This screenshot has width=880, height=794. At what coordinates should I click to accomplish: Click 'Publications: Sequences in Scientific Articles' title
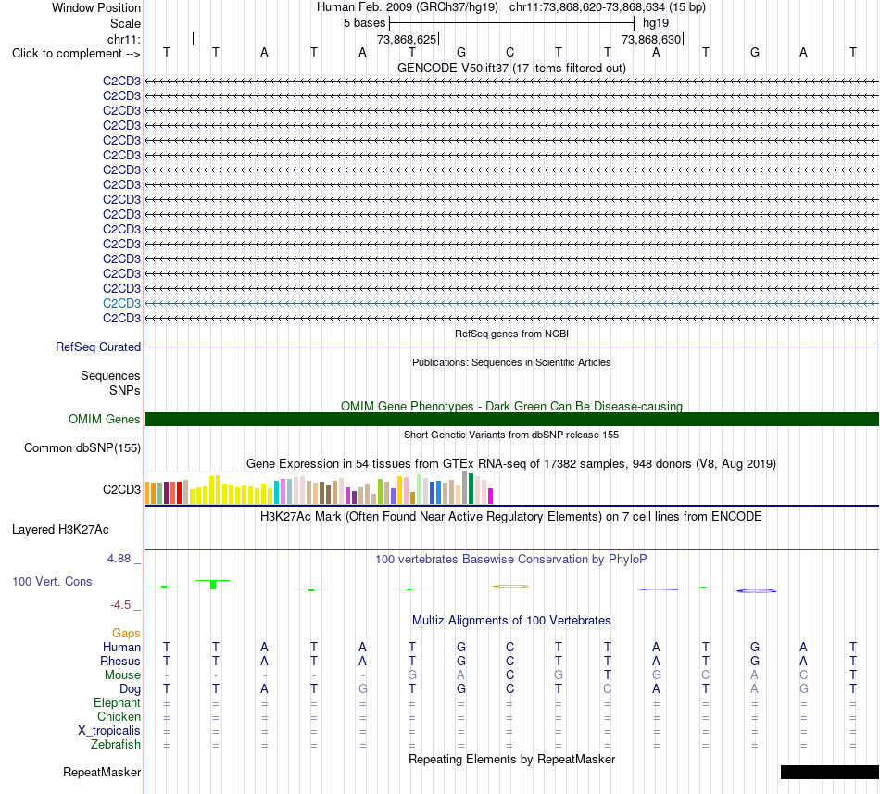coord(511,362)
